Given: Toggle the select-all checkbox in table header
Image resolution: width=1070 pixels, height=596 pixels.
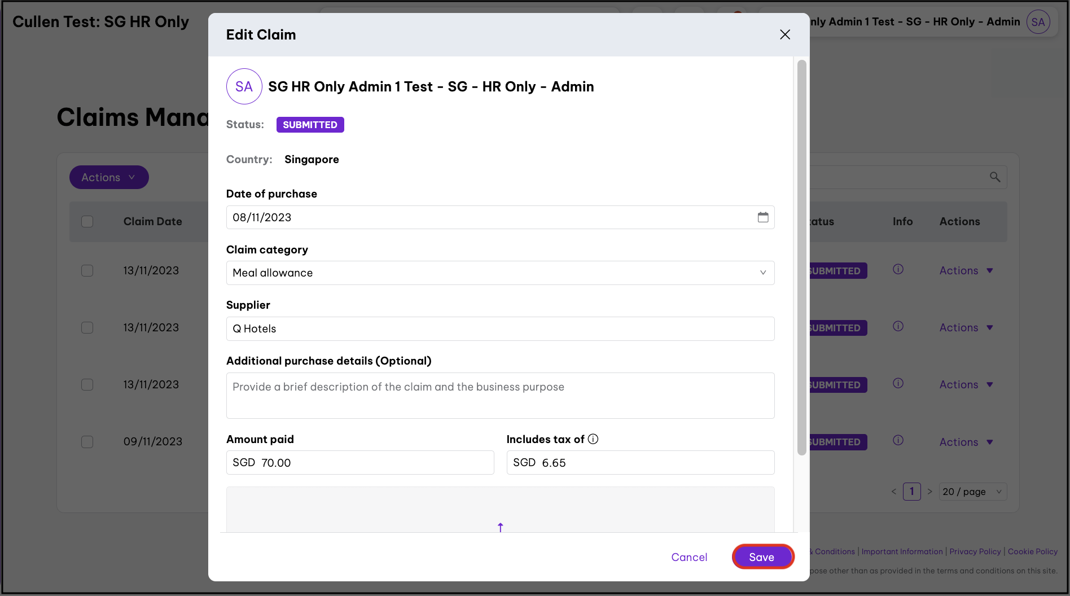Looking at the screenshot, I should (x=87, y=221).
